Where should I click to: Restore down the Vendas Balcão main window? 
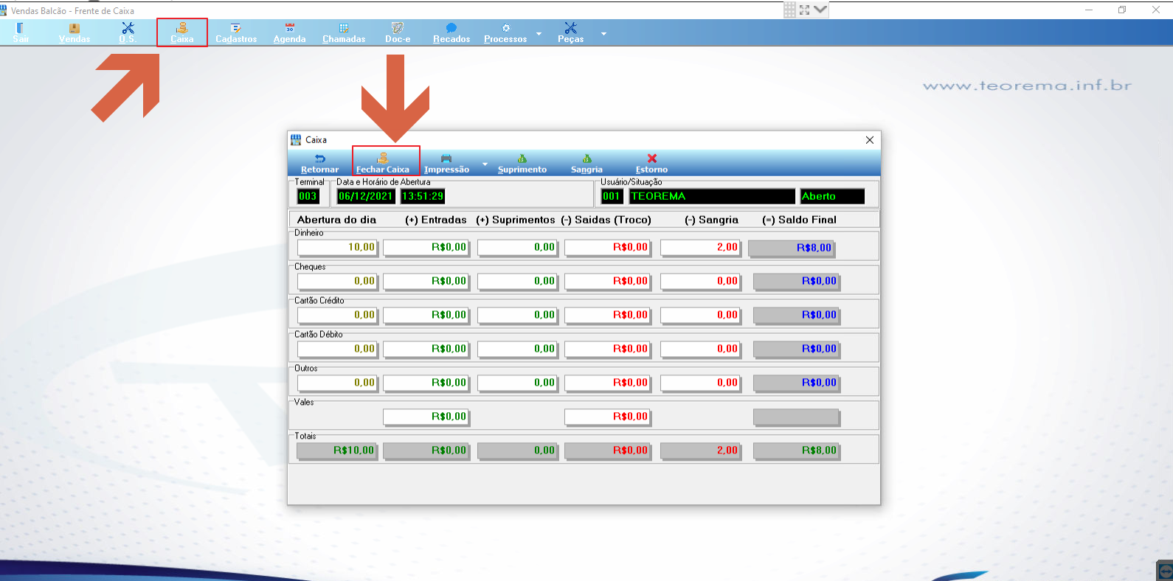click(1122, 10)
